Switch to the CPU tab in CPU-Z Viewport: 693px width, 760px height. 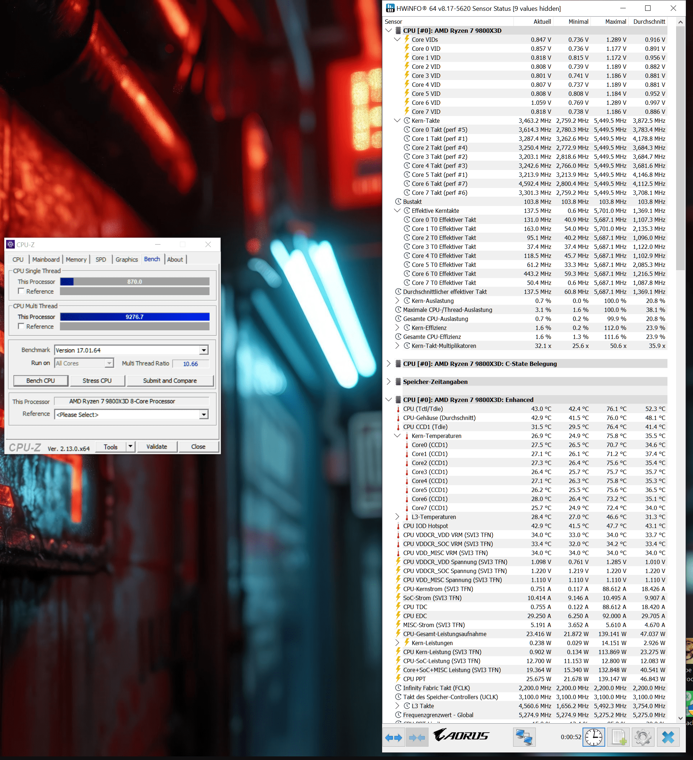18,259
